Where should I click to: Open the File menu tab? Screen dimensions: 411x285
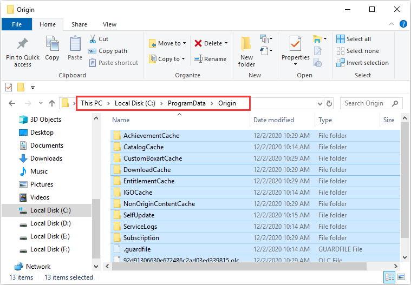click(x=17, y=24)
